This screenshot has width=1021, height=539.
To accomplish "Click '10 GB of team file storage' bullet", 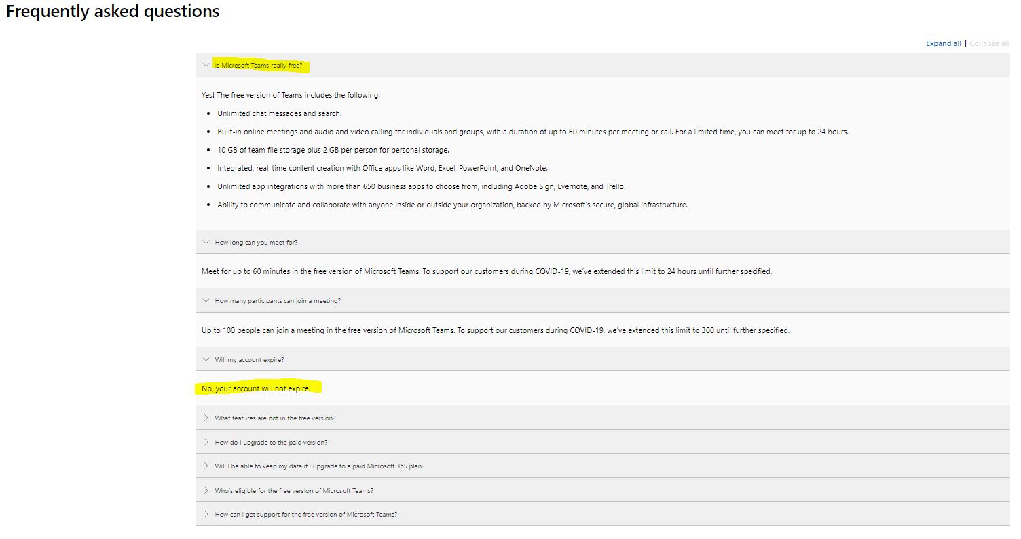I will (x=333, y=150).
